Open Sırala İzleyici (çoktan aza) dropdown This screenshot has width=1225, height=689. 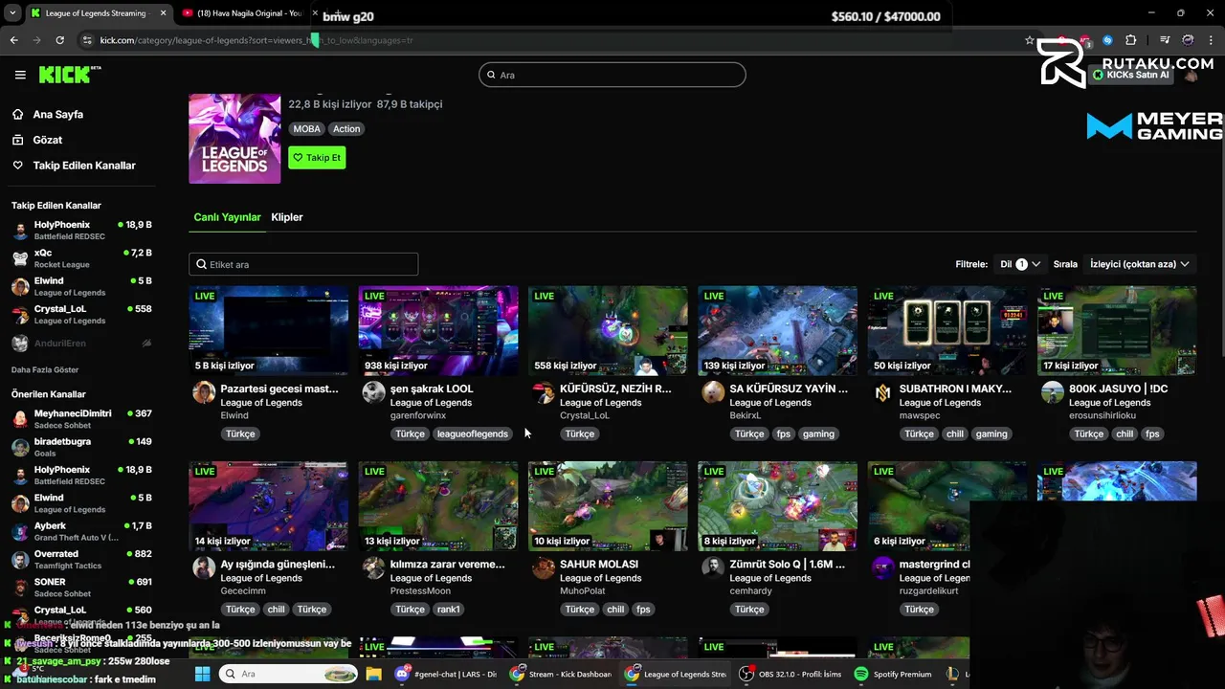coord(1139,264)
